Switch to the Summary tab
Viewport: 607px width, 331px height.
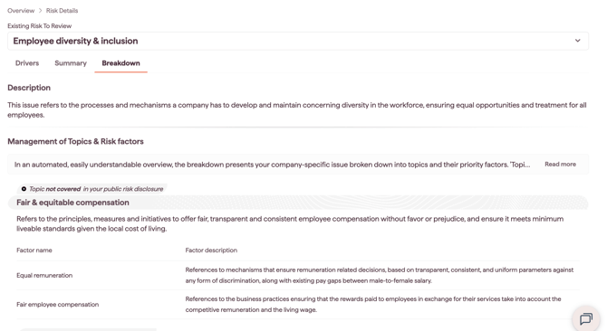[71, 63]
